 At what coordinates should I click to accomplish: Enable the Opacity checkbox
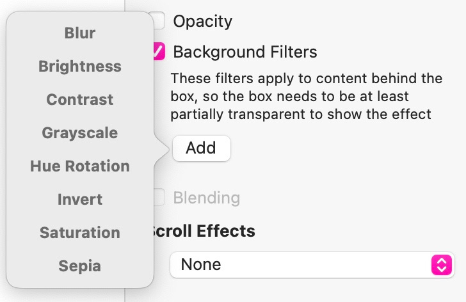tap(159, 20)
